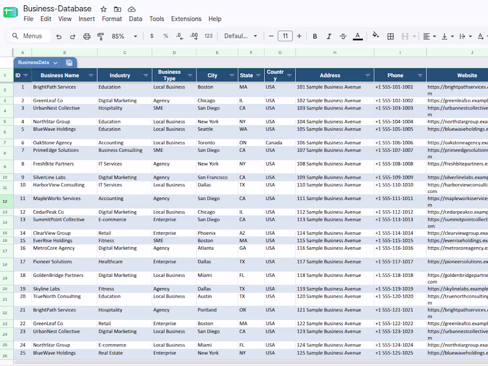Click the Business-Database title

[57, 9]
